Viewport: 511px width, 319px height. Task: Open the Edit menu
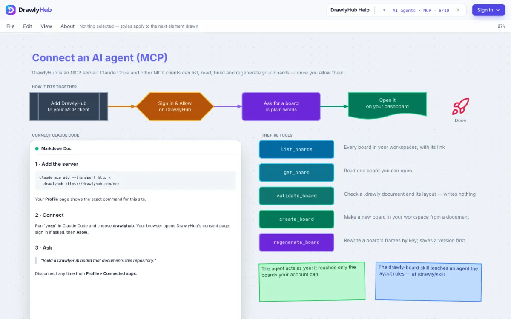28,26
